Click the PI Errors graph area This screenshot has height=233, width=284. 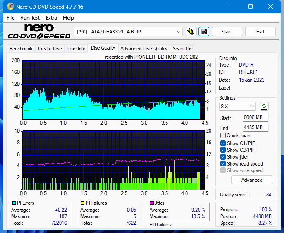click(114, 90)
